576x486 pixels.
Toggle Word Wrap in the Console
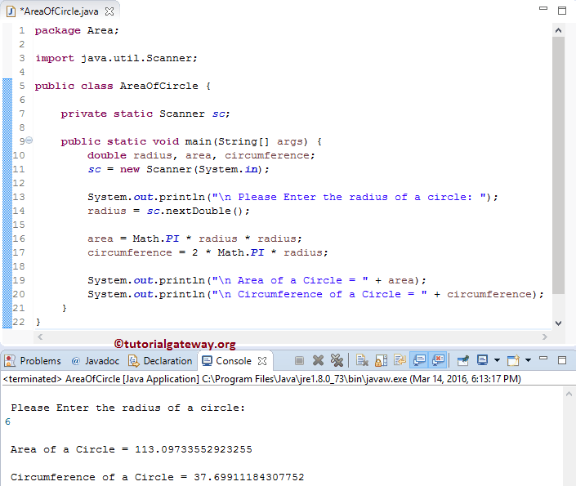point(400,361)
